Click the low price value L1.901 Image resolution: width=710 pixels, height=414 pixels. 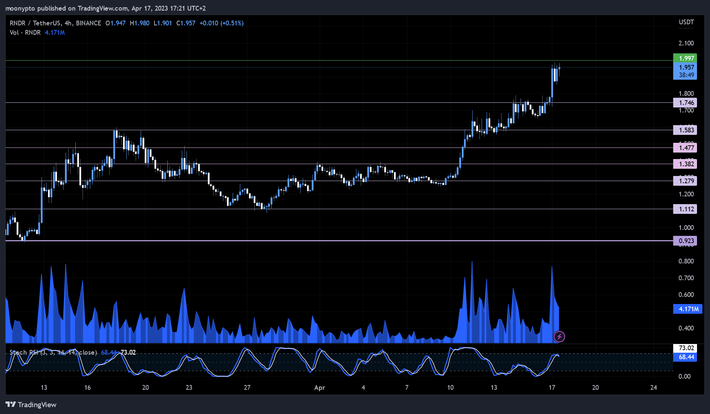pos(163,23)
